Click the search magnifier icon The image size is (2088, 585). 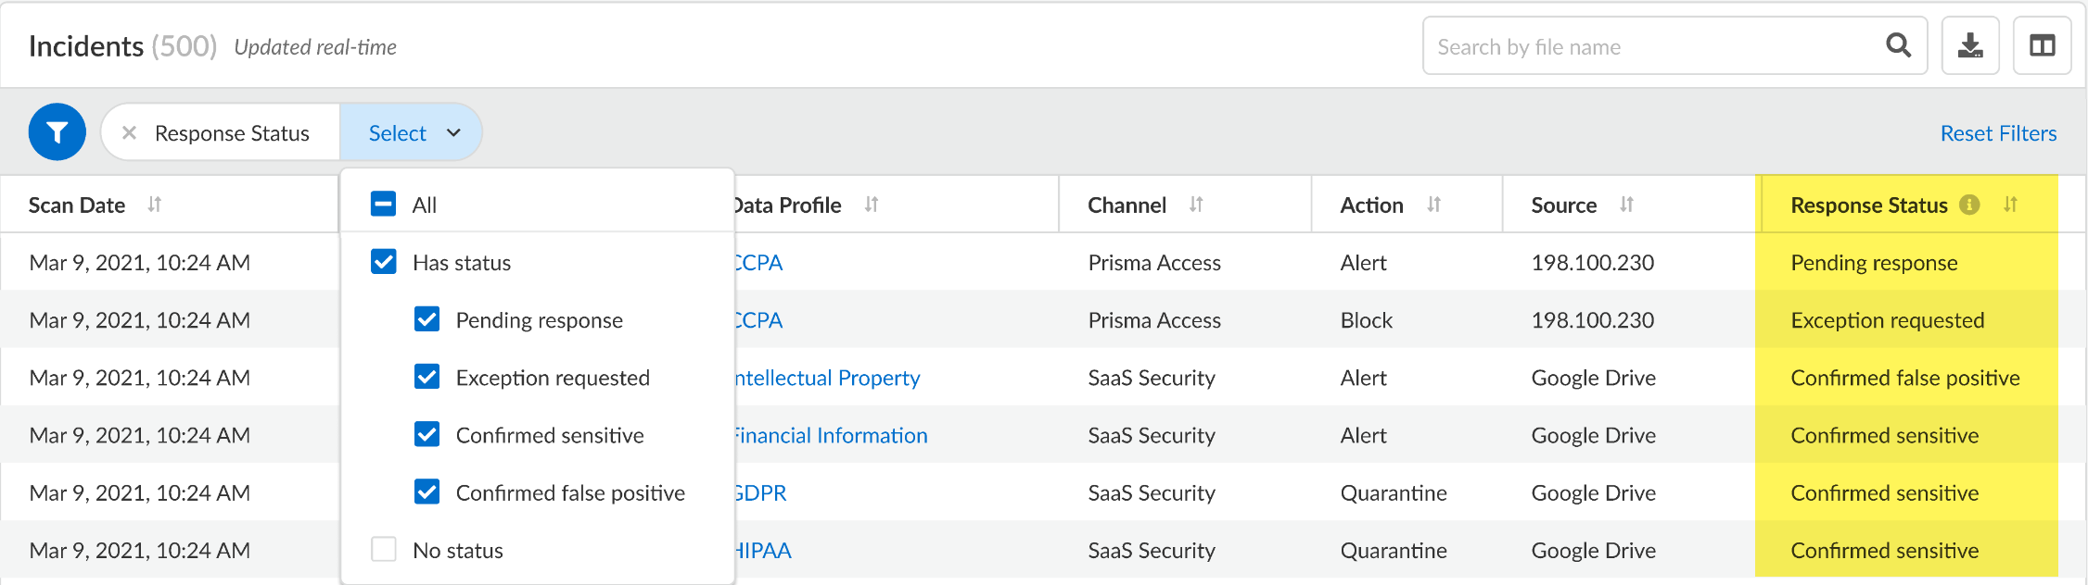tap(1898, 45)
